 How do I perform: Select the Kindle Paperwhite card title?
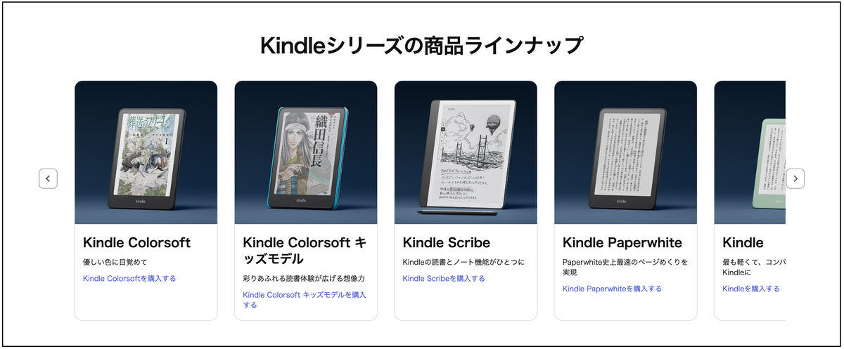[x=622, y=243]
